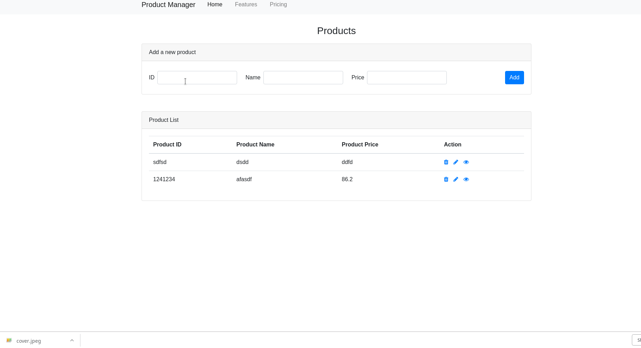
Task: Click the cover.jpeg file icon in downloads bar
Action: [9, 340]
